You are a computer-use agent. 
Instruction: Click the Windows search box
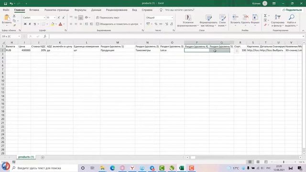44,168
